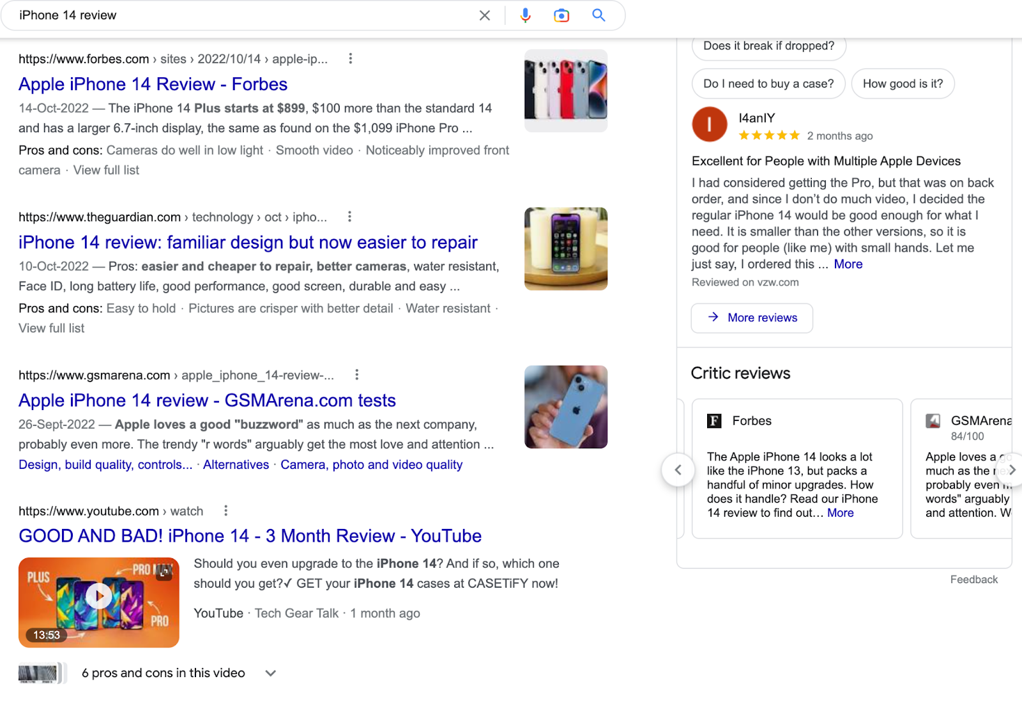Open more options for GSMArena result
Screen dimensions: 1022x702
point(356,375)
